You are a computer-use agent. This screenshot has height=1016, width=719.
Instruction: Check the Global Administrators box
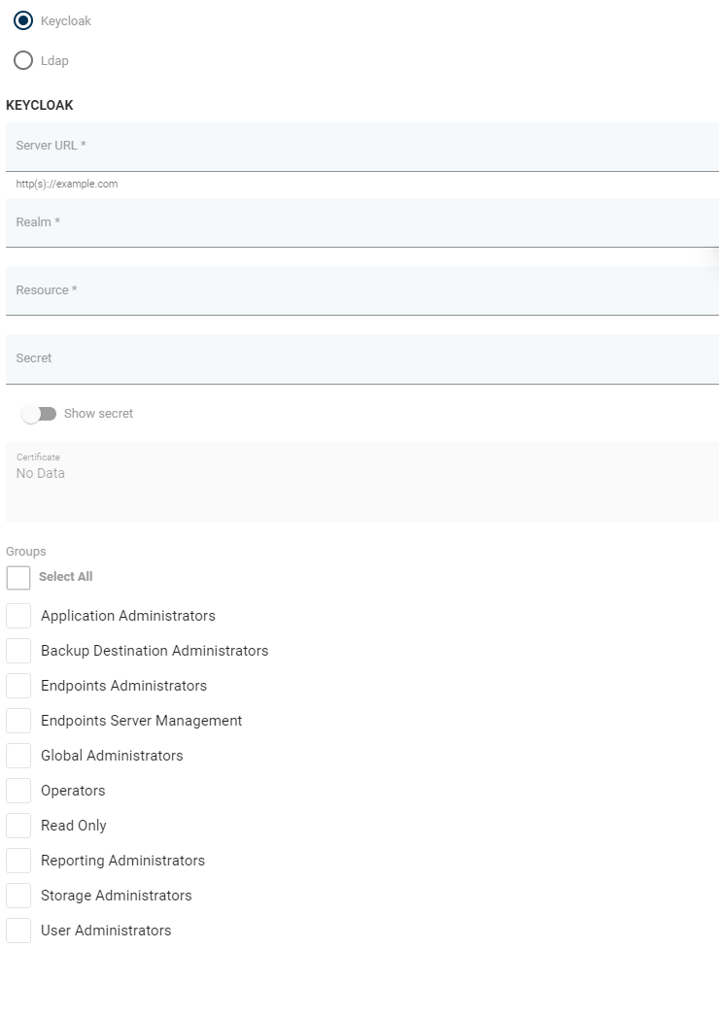click(18, 756)
